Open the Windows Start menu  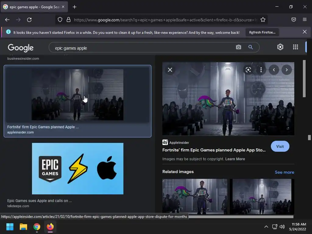pos(10,227)
